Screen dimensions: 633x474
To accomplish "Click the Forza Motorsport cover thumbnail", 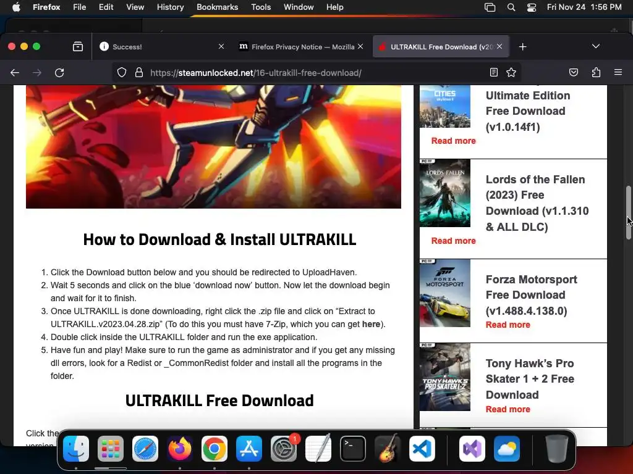I will [x=445, y=293].
